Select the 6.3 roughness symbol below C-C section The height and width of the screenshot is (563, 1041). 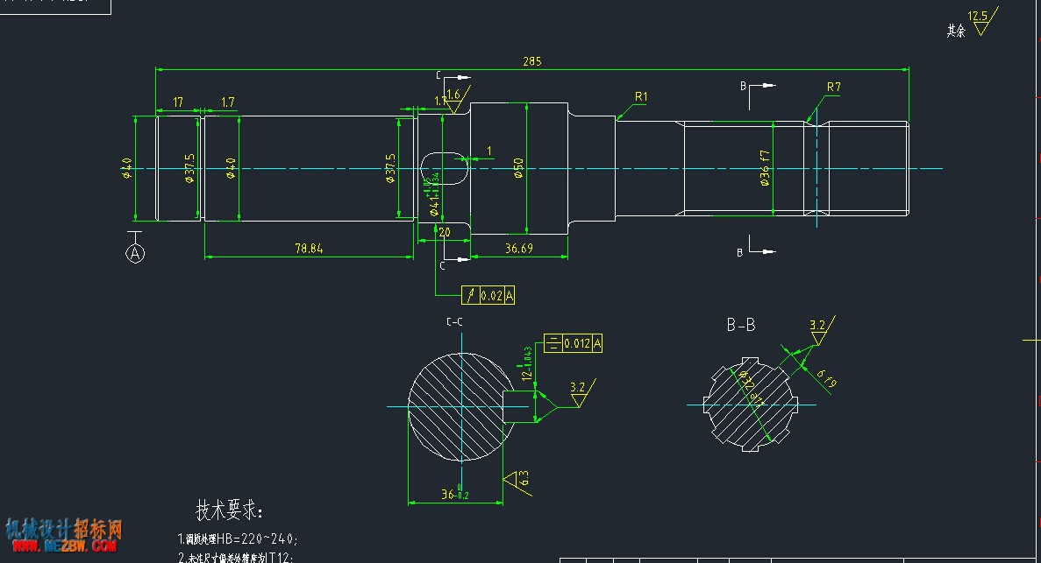pyautogui.click(x=517, y=482)
